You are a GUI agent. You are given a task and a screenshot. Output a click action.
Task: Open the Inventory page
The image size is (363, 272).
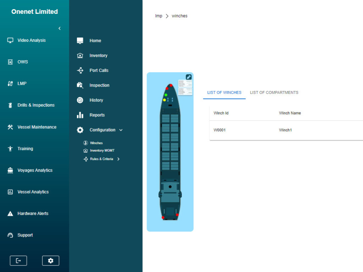pyautogui.click(x=98, y=55)
